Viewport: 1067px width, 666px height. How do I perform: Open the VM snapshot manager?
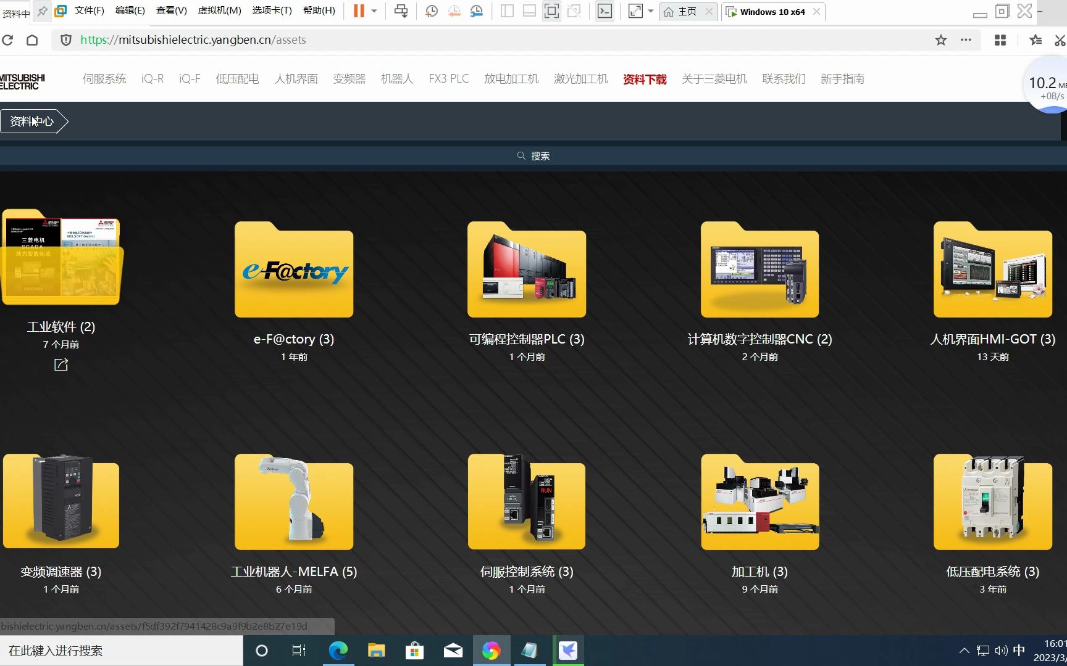click(x=477, y=11)
